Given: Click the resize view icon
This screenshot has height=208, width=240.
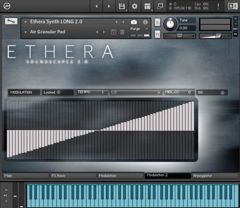Looking at the screenshot, I should (160, 6).
